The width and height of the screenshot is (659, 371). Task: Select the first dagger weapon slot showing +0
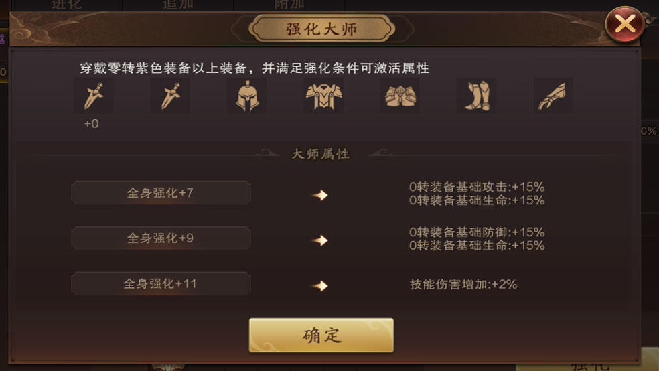click(92, 96)
